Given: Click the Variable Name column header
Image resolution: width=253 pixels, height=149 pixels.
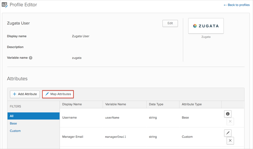Looking at the screenshot, I should [x=116, y=104].
